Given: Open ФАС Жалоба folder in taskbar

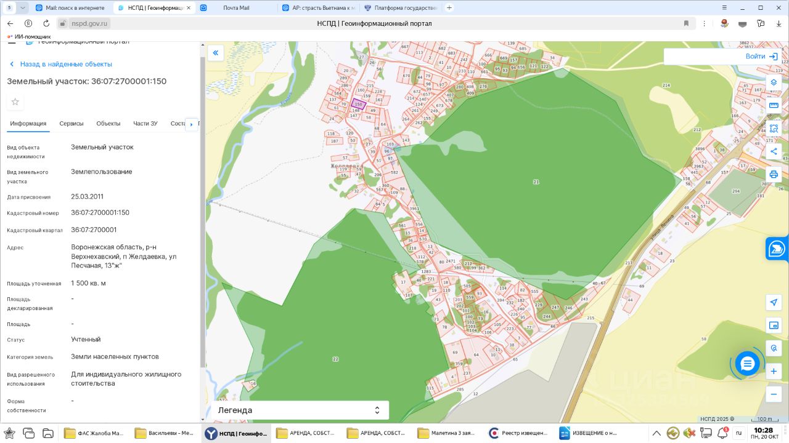Looking at the screenshot, I should pos(94,433).
